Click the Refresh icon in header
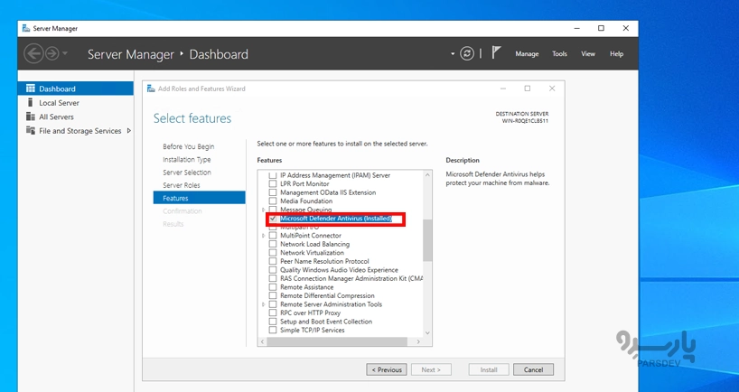The width and height of the screenshot is (739, 392). [x=467, y=53]
